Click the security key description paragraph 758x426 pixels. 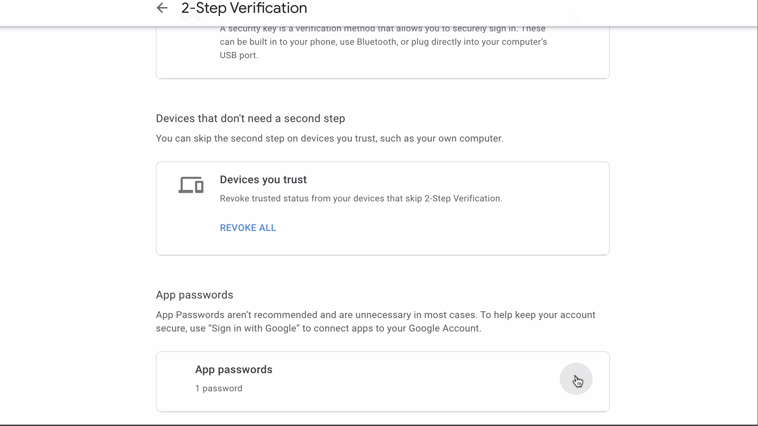coord(383,42)
